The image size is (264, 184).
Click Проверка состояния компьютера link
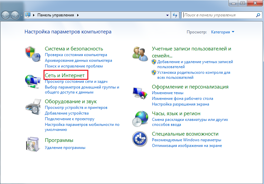pyautogui.click(x=76, y=55)
